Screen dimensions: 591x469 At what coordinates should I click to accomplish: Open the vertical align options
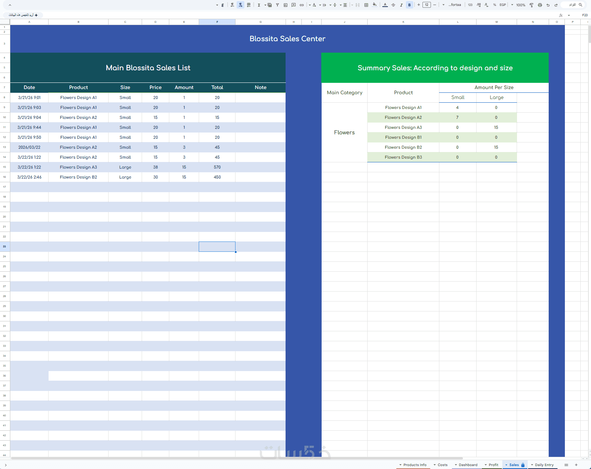coord(335,5)
